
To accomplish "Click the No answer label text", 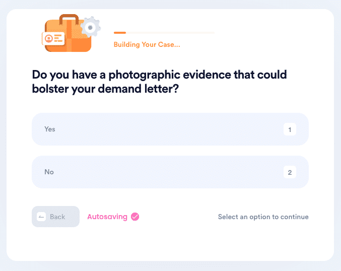I will click(49, 172).
